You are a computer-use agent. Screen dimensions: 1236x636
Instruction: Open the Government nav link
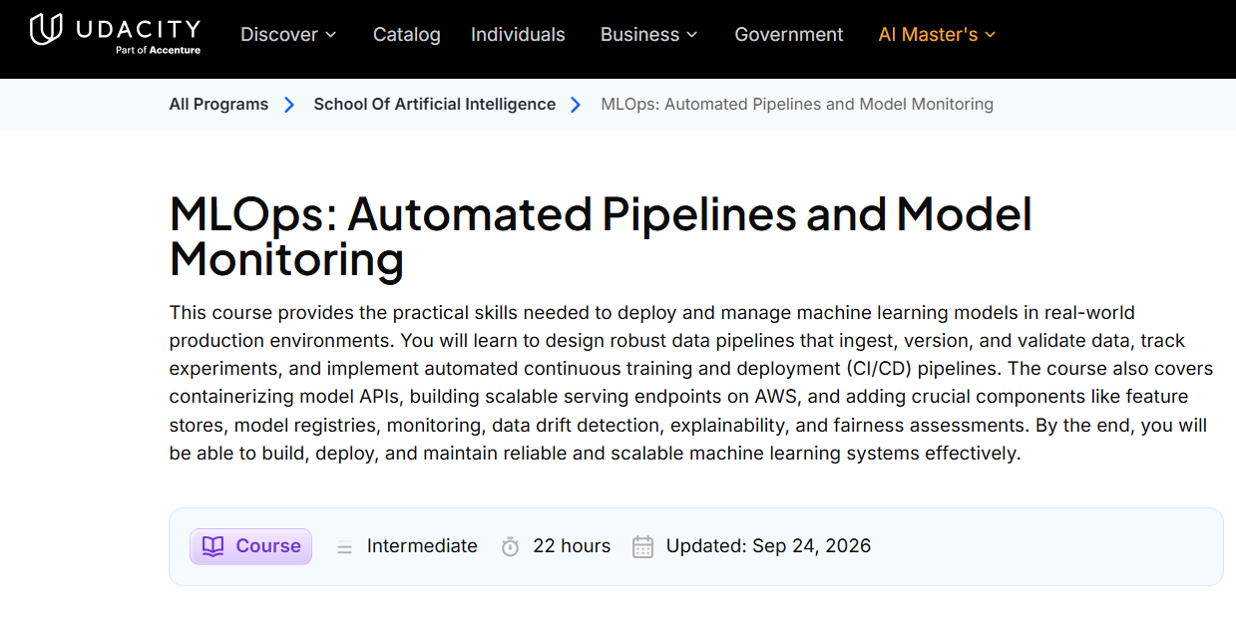(x=788, y=34)
